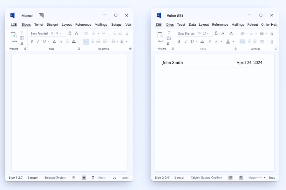Open the font size dropdown in Voice SB1
The image size is (286, 190).
point(205,33)
